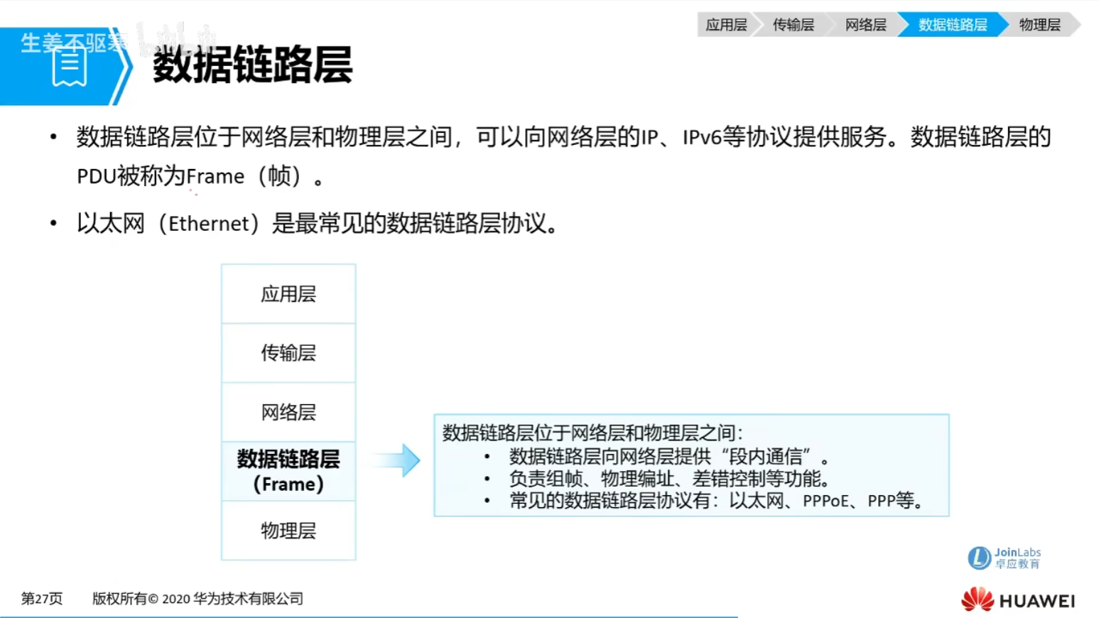
Task: Click the slide title 数据链路层
Action: click(252, 65)
